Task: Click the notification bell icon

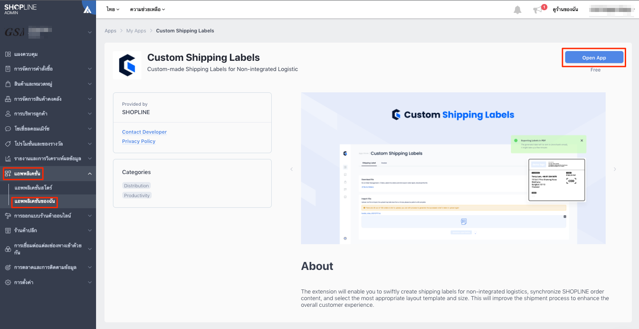Action: (517, 9)
